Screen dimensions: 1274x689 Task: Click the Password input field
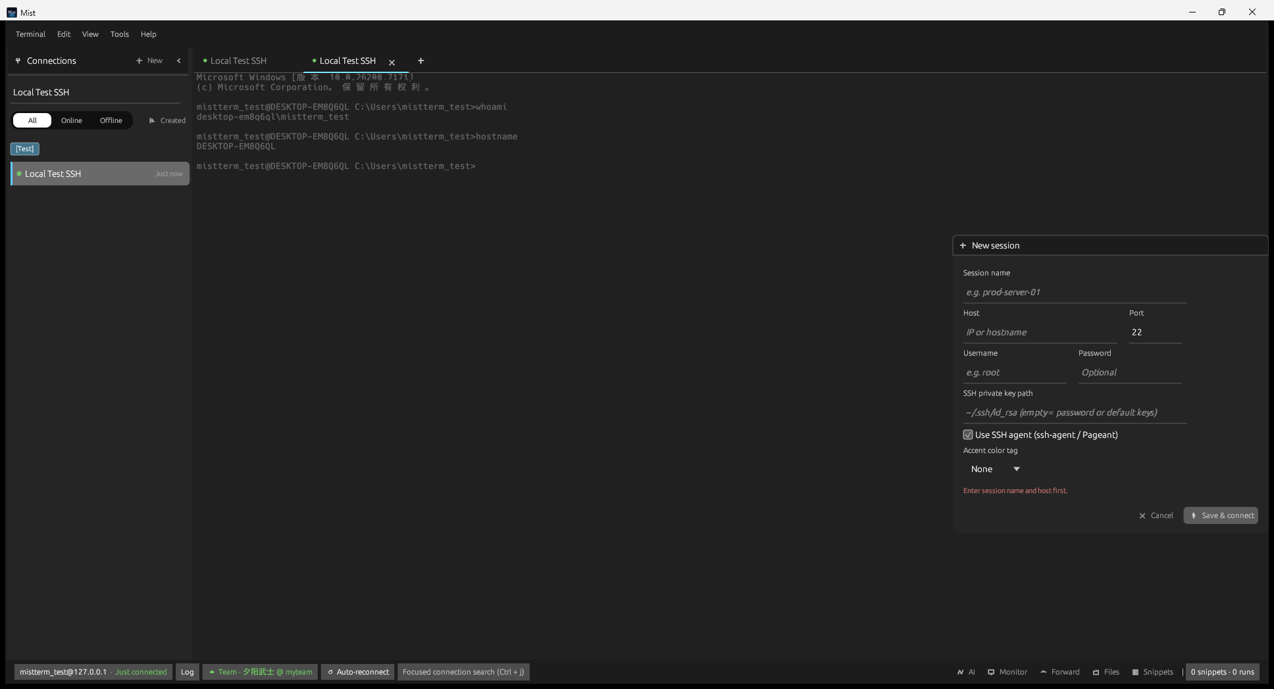1130,373
